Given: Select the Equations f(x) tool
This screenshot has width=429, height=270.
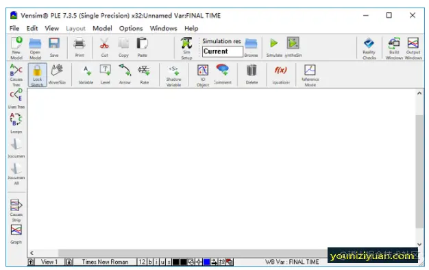Looking at the screenshot, I should coord(281,74).
